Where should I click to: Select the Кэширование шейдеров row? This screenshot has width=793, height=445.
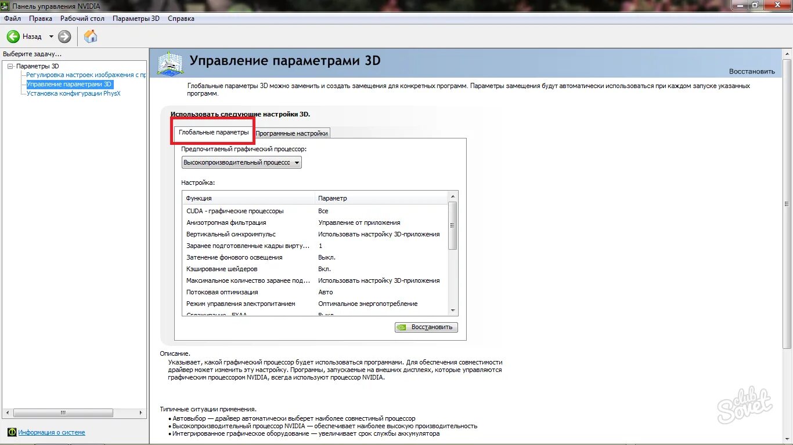[315, 269]
